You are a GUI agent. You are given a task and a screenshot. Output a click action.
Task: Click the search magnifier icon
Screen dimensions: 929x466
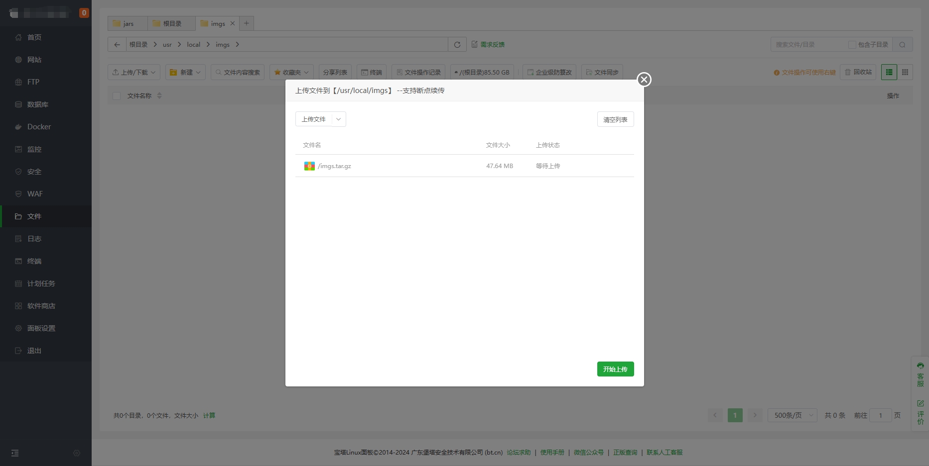pyautogui.click(x=902, y=45)
